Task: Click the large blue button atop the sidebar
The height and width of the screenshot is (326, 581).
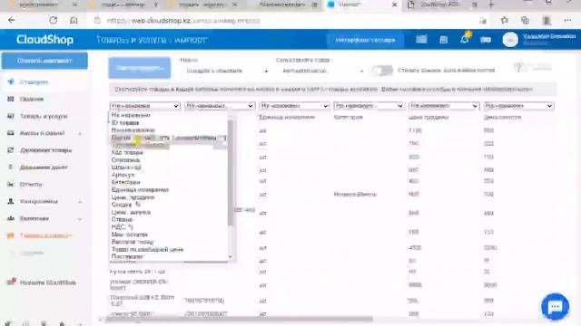Action: 44,61
